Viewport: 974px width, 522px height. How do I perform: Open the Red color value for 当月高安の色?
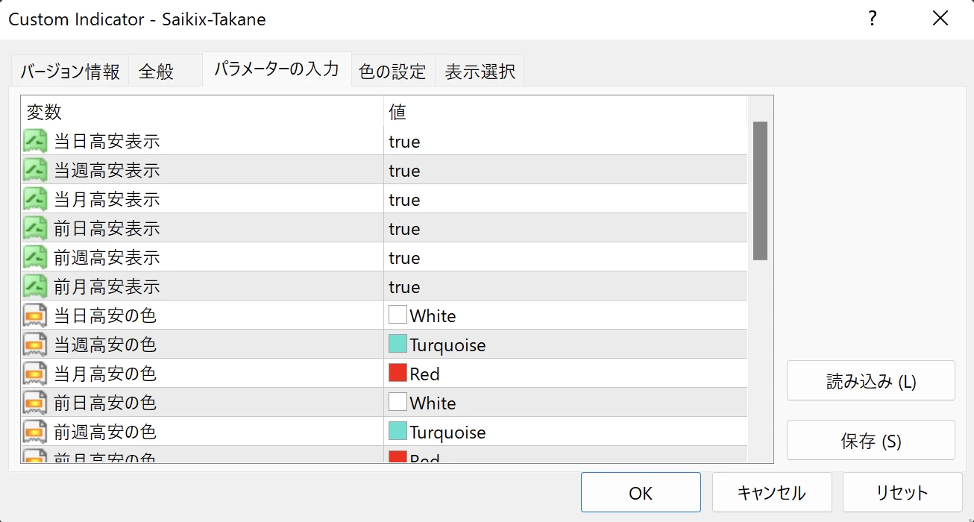tap(424, 374)
